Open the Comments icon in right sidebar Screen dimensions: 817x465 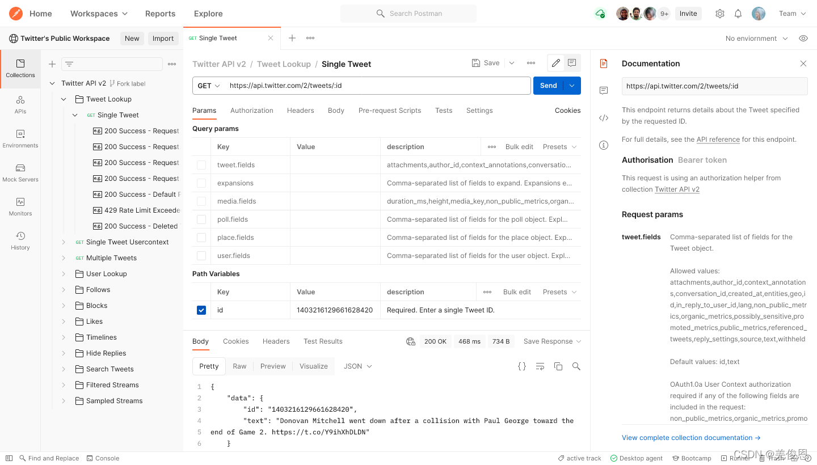(x=604, y=91)
